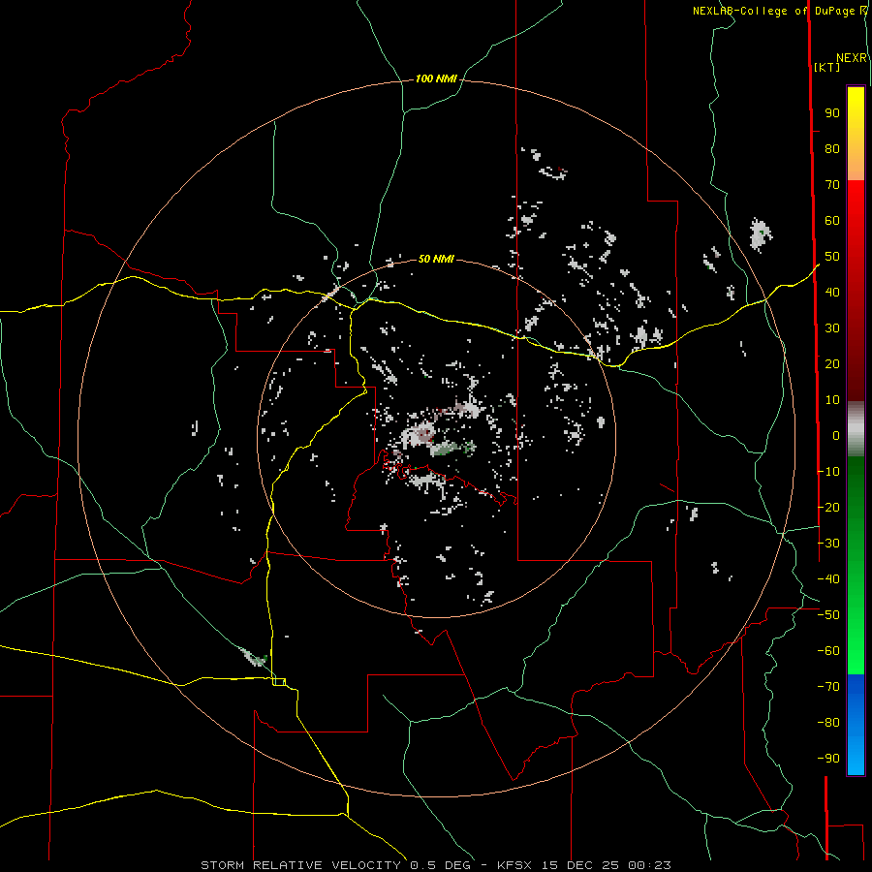This screenshot has width=872, height=872.
Task: Click the "40" value on velocity scale
Action: point(832,292)
